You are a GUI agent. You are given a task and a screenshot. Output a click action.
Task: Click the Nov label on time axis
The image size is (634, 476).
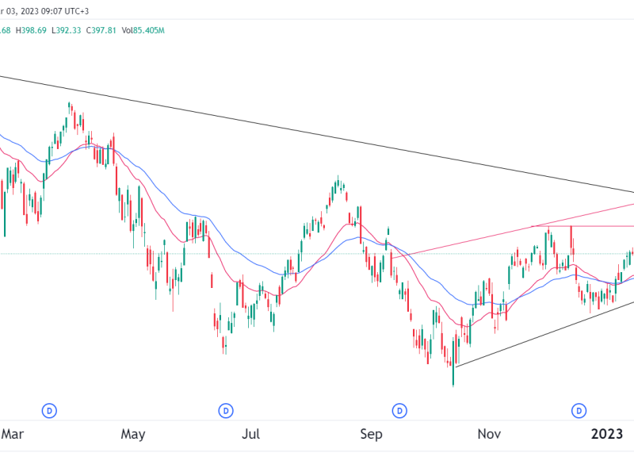490,434
